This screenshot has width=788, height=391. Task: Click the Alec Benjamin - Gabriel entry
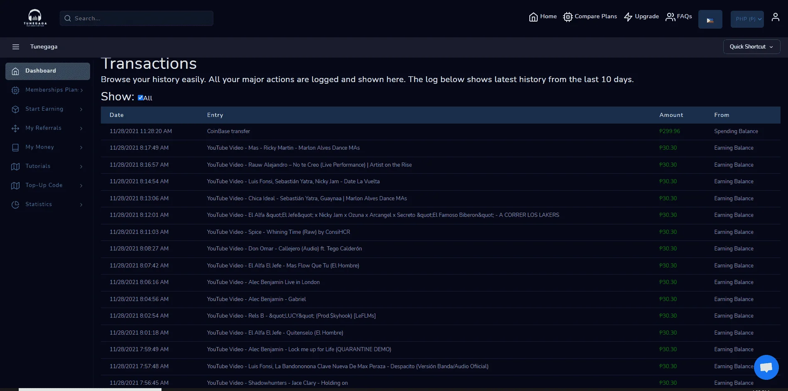tap(257, 299)
